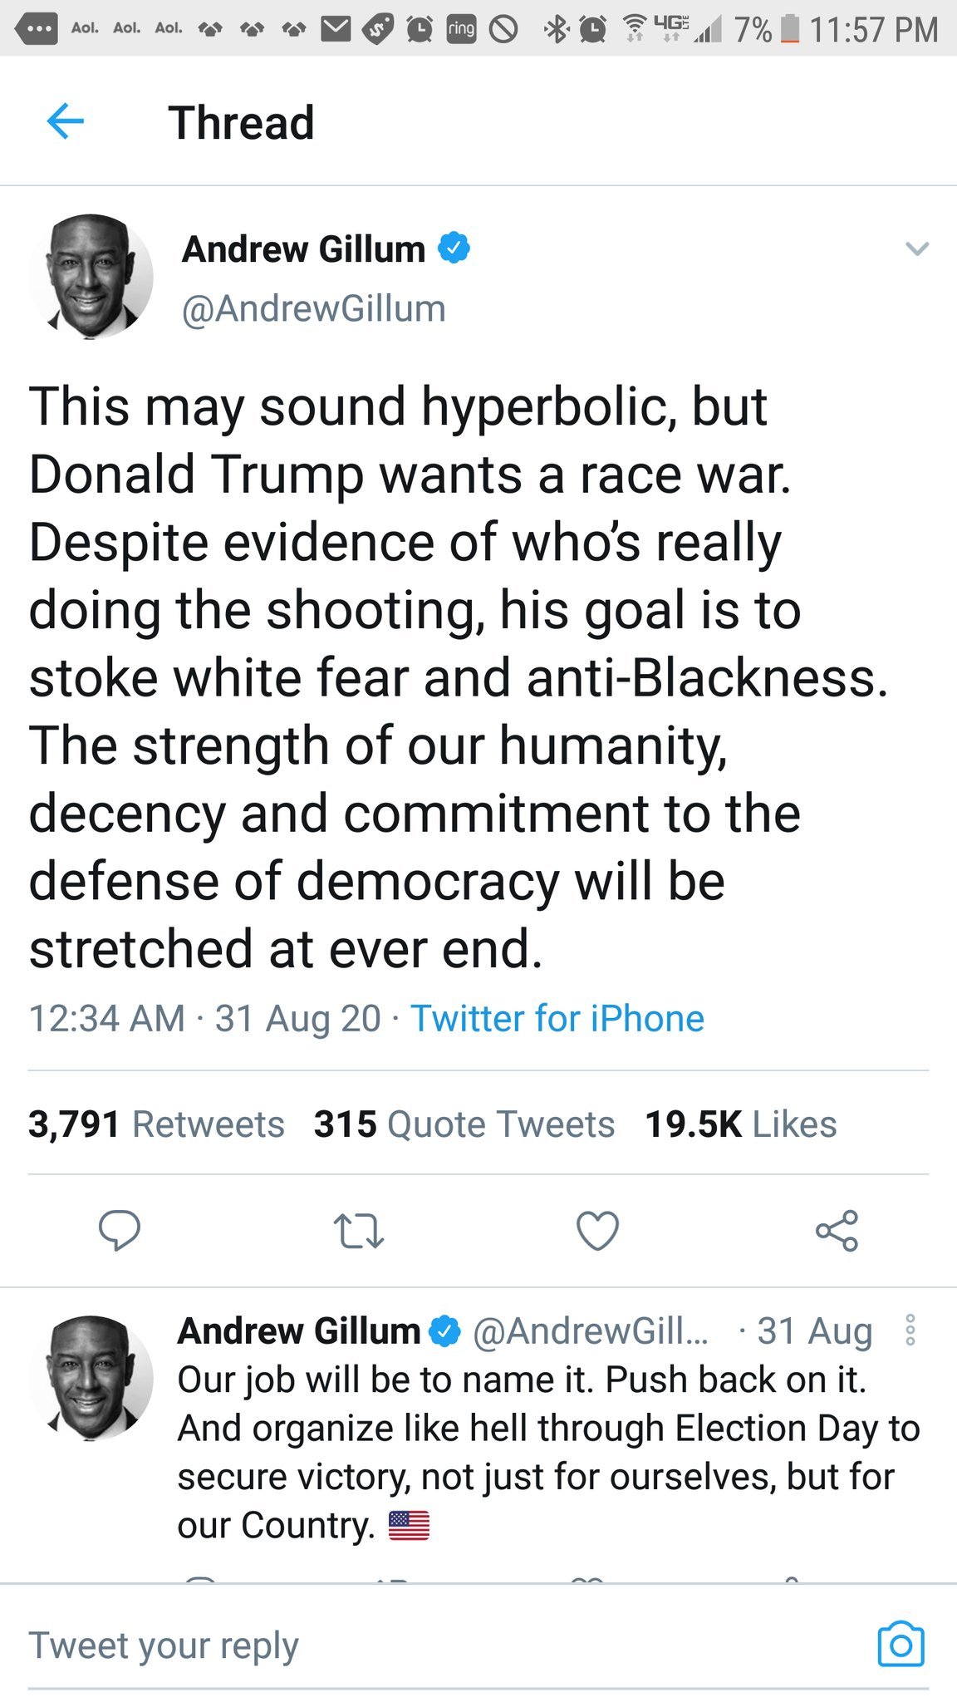View the 315 Quote Tweets
This screenshot has width=957, height=1702.
point(464,1124)
